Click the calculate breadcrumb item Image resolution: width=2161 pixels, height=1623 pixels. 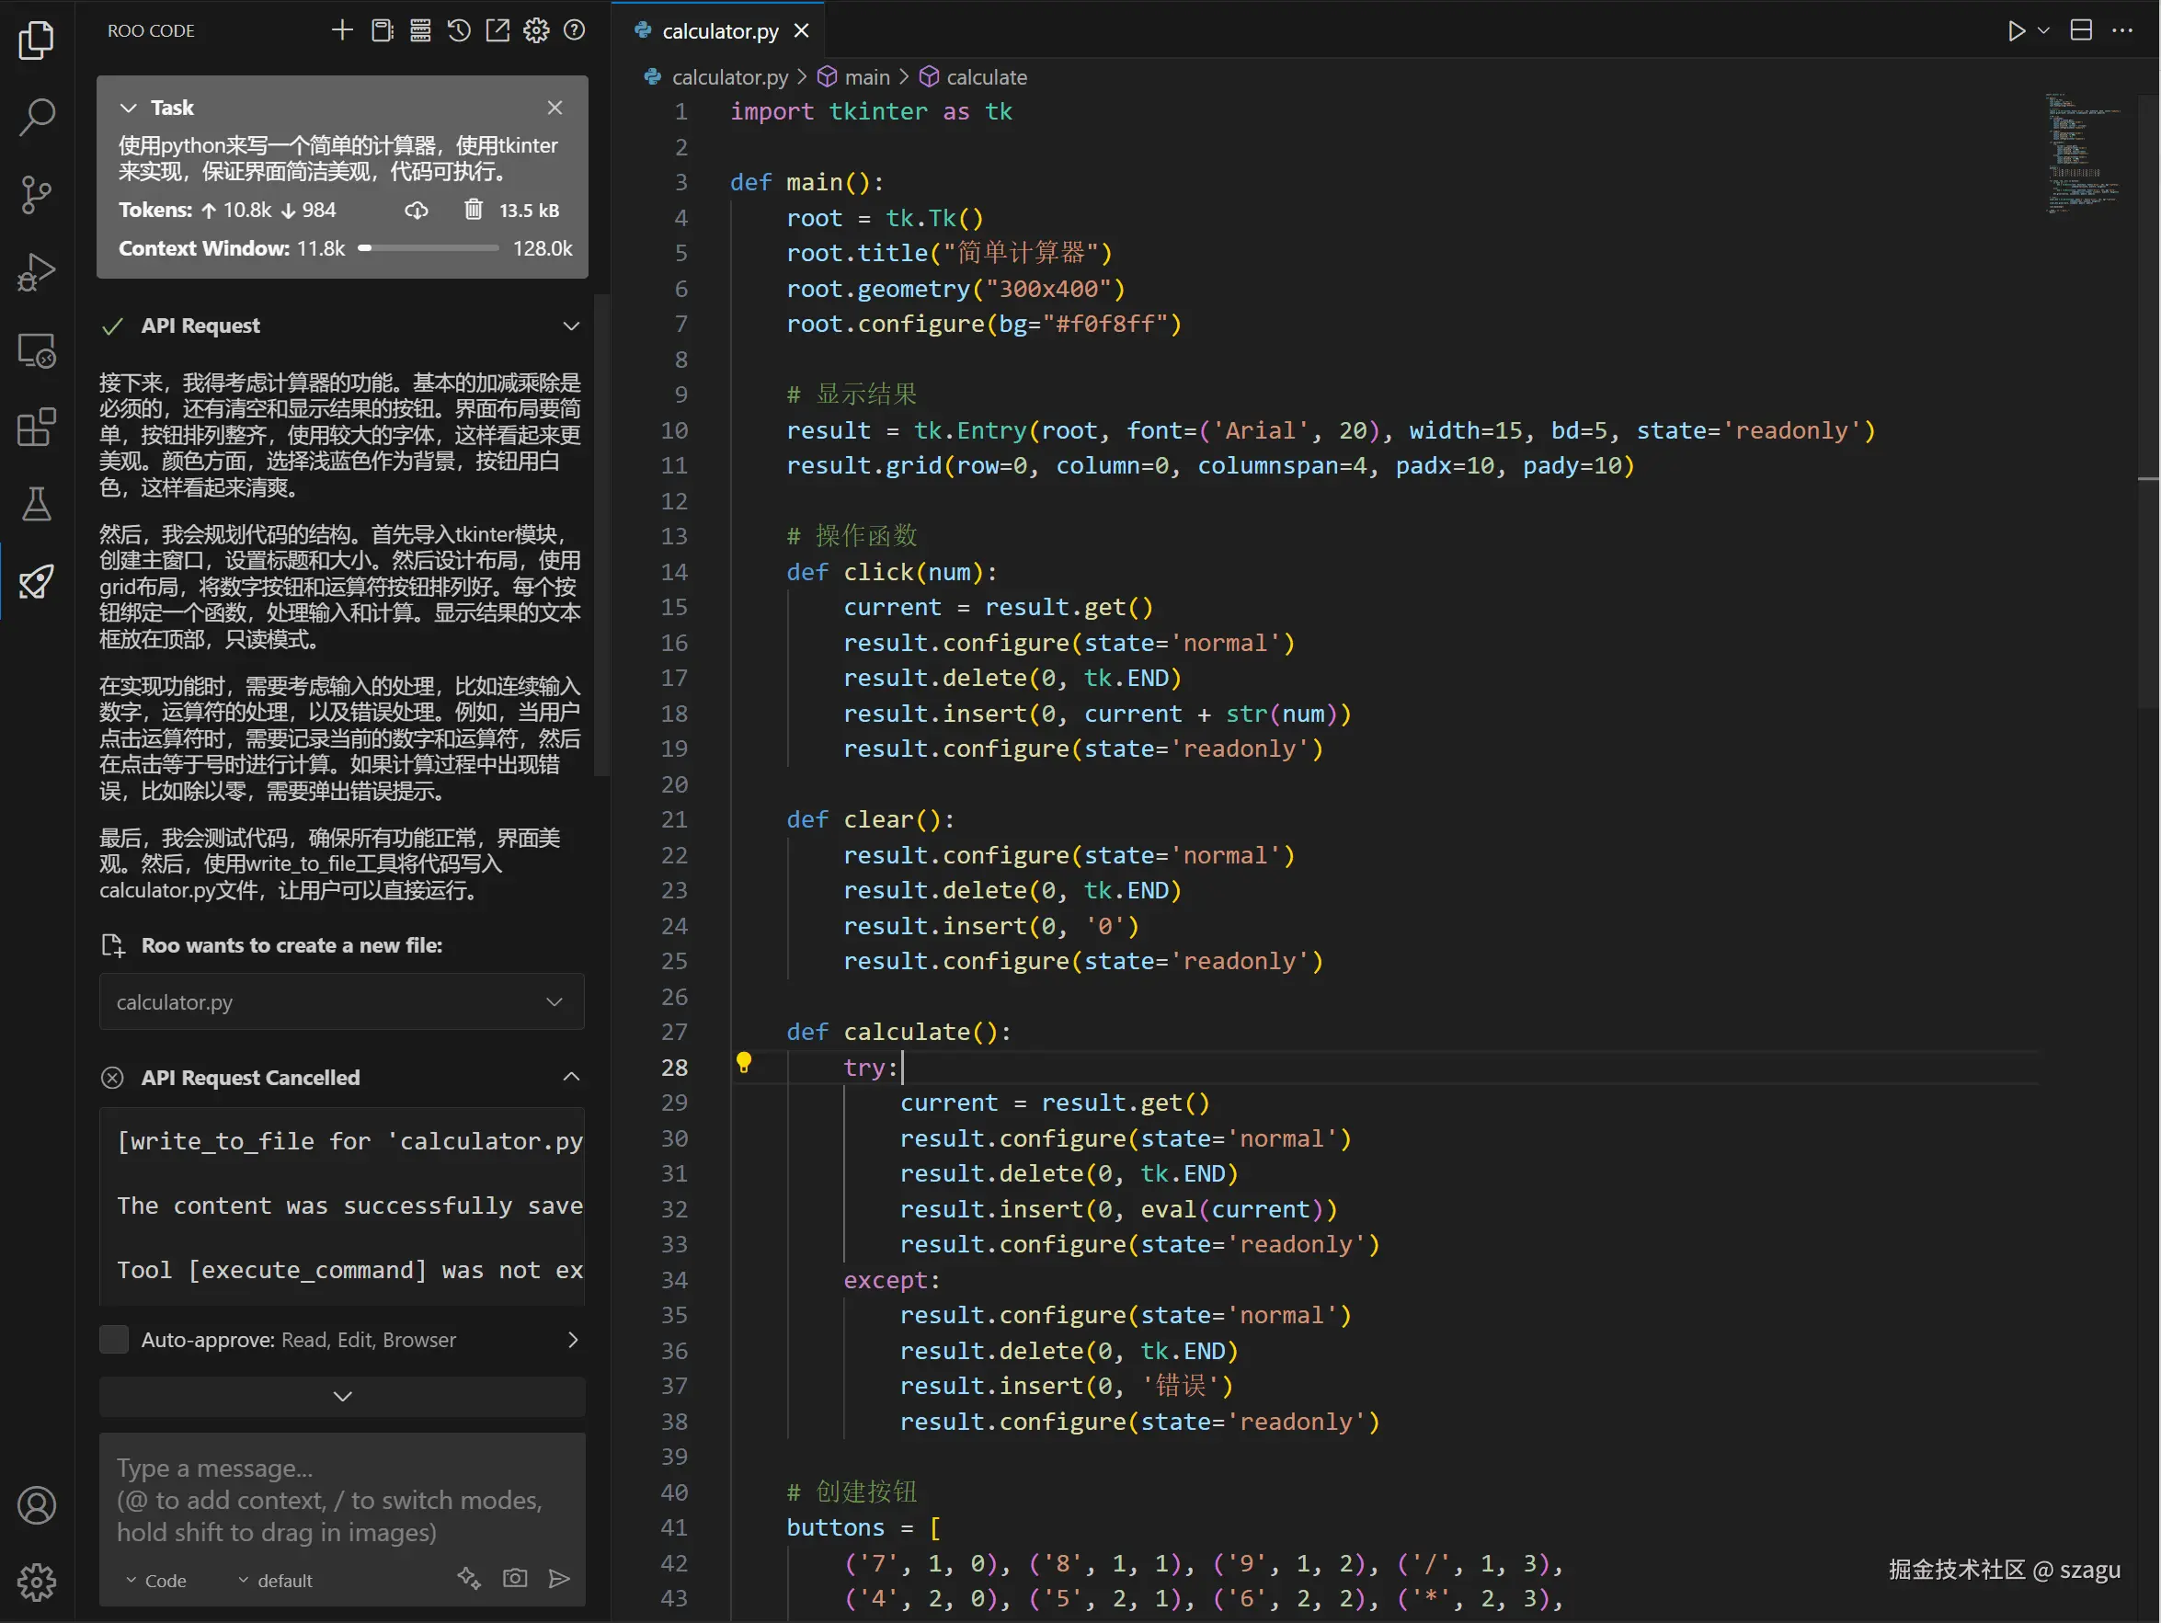pyautogui.click(x=986, y=77)
